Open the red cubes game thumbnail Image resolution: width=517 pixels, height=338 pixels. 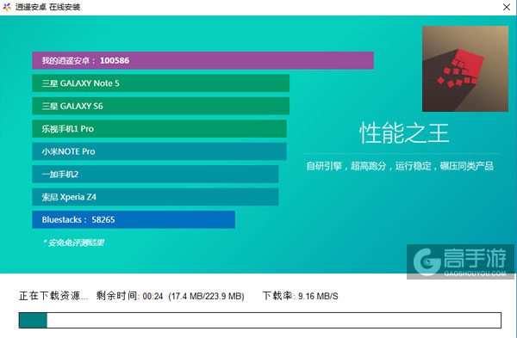point(465,69)
